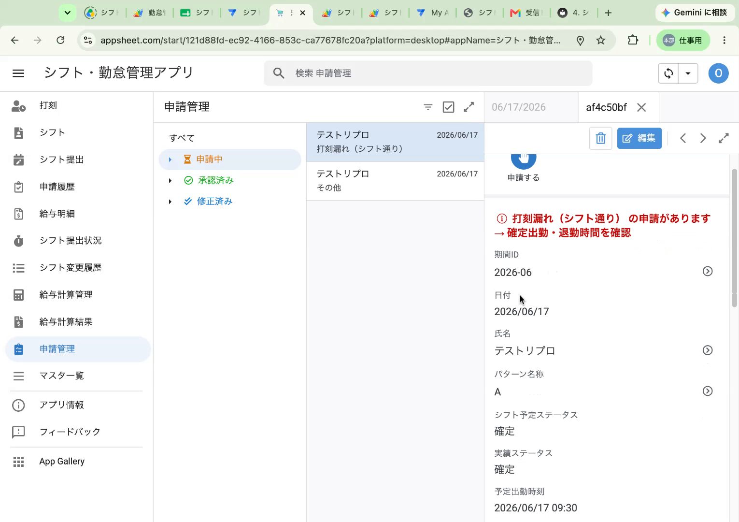Open the browser extensions puzzle icon

tap(633, 40)
